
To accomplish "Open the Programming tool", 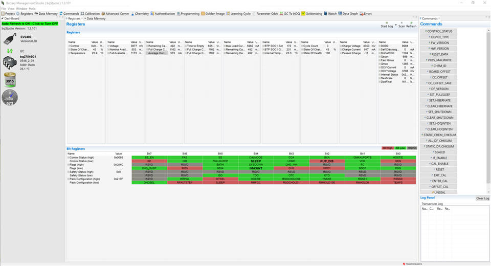I will [x=188, y=14].
